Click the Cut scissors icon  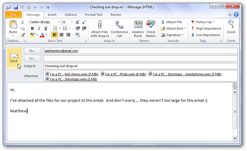22,22
